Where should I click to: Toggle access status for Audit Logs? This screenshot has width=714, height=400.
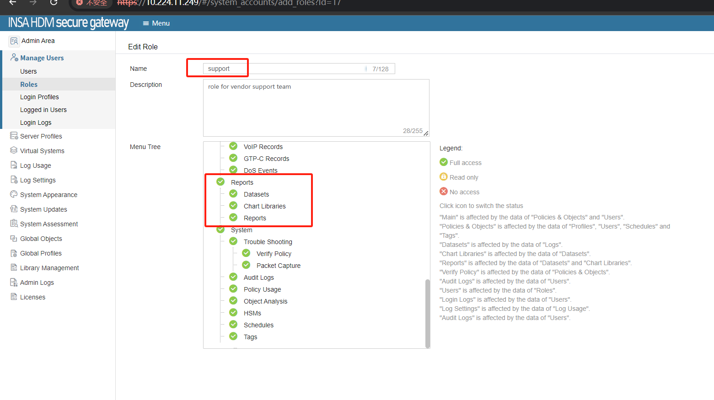coord(233,277)
